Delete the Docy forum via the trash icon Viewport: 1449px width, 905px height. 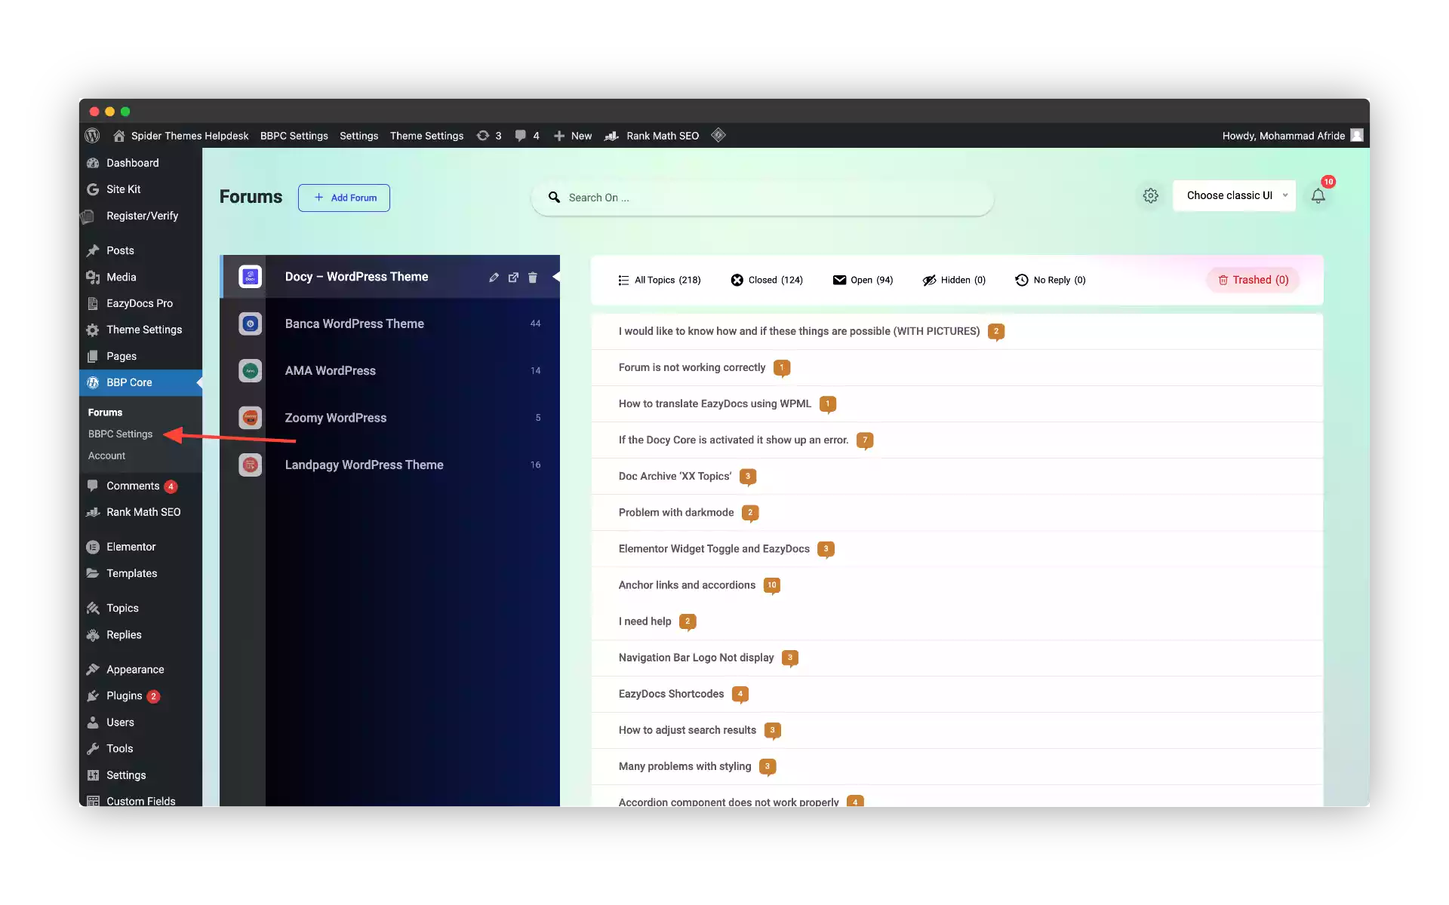533,277
